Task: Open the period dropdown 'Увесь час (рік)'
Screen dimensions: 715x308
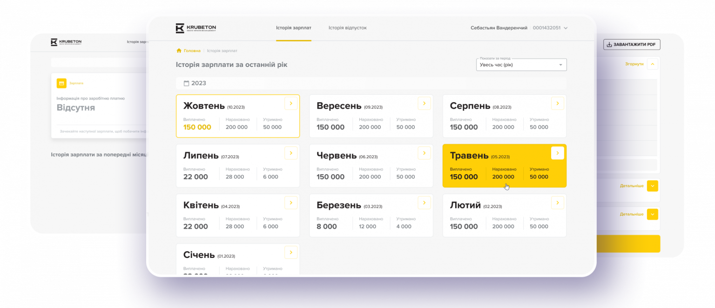Action: tap(521, 65)
